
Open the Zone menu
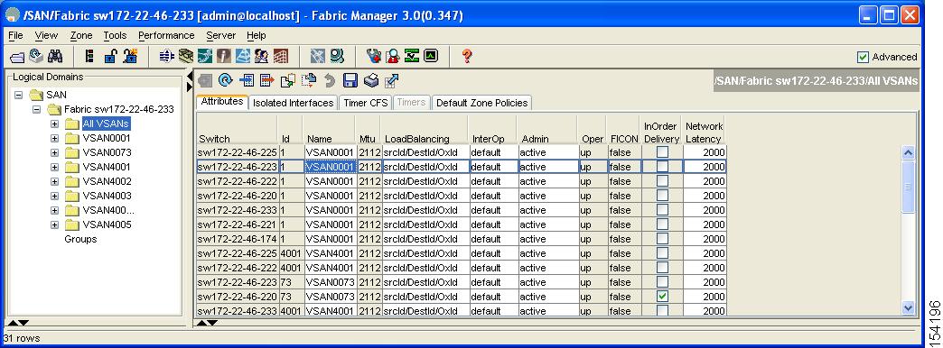81,35
